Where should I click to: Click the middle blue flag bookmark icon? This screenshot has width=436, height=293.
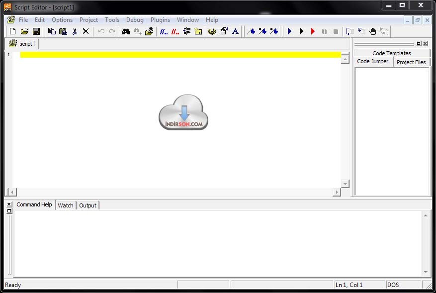pos(262,31)
